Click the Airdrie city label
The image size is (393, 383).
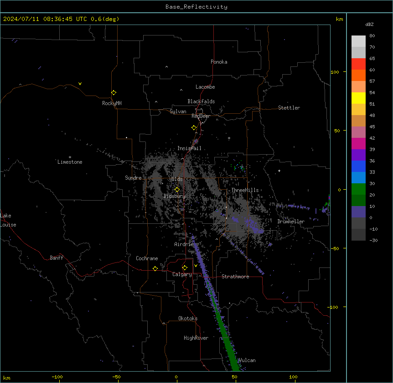point(184,244)
